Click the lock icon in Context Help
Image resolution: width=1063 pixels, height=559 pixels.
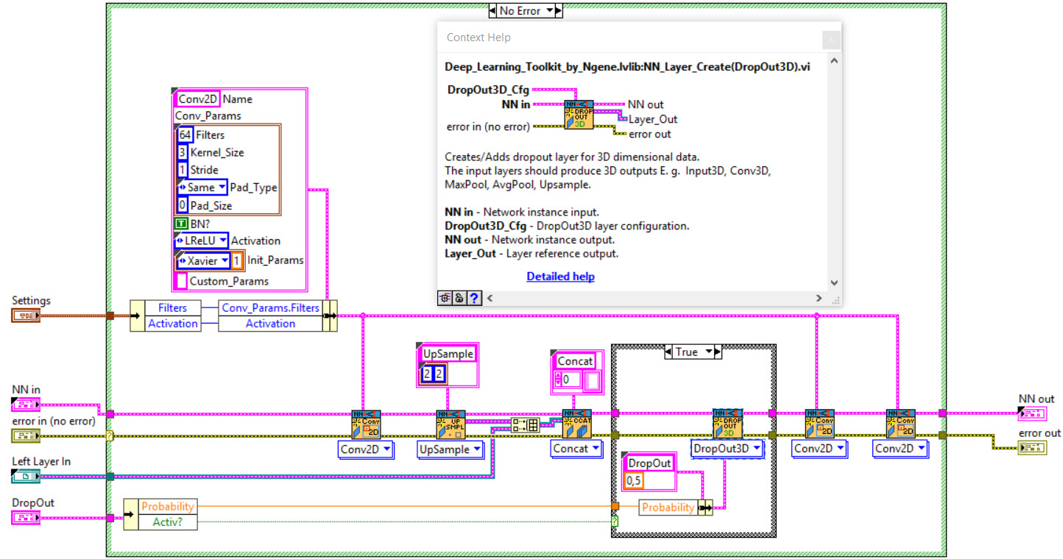click(459, 298)
